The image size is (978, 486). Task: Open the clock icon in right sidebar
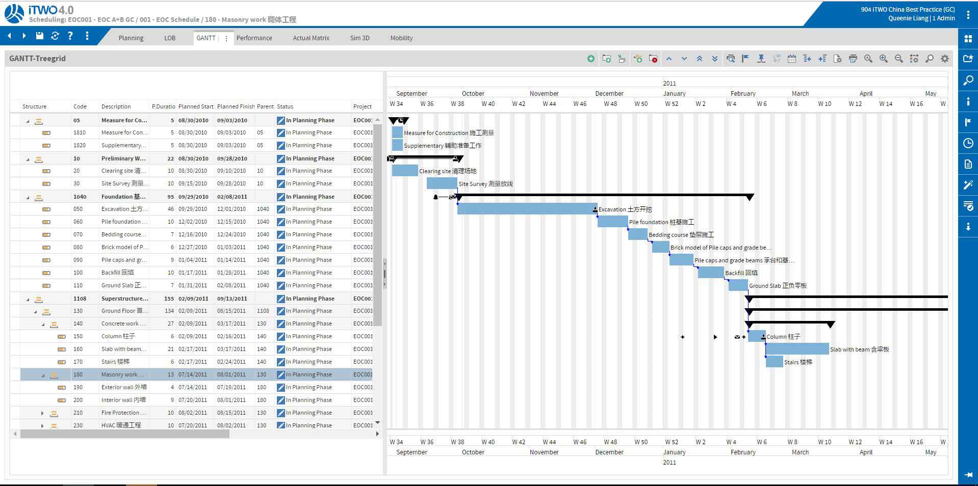(x=968, y=144)
